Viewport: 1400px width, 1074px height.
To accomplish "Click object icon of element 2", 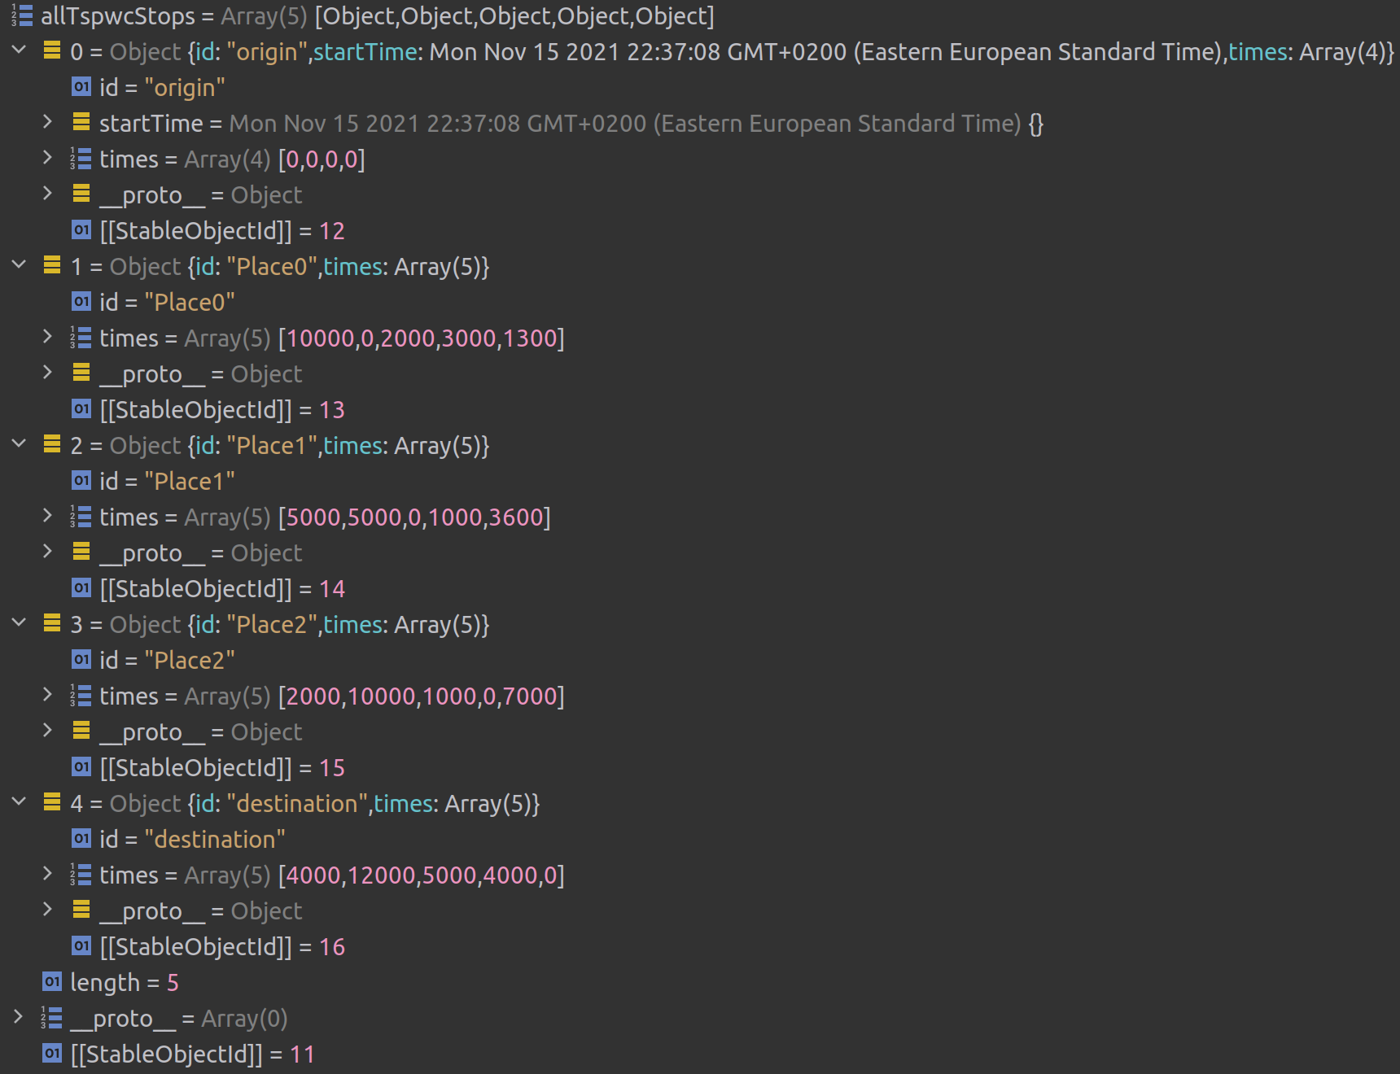I will 51,444.
